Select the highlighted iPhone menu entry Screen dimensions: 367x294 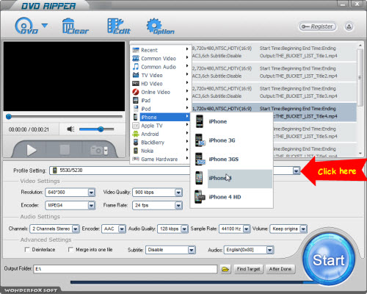[161, 117]
